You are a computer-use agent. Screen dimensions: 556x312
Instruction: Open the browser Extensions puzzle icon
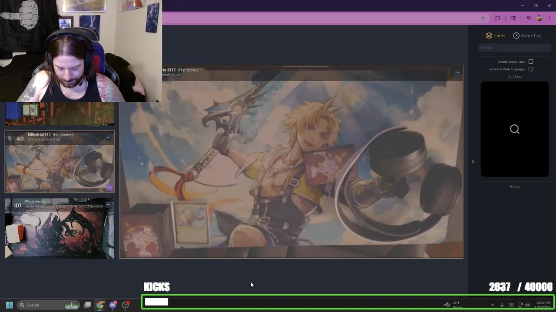(498, 18)
